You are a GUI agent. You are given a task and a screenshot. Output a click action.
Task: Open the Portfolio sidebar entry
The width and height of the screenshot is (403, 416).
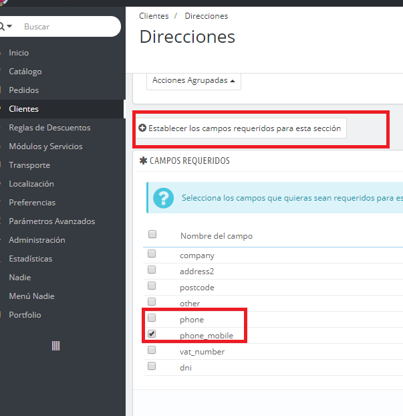point(25,315)
